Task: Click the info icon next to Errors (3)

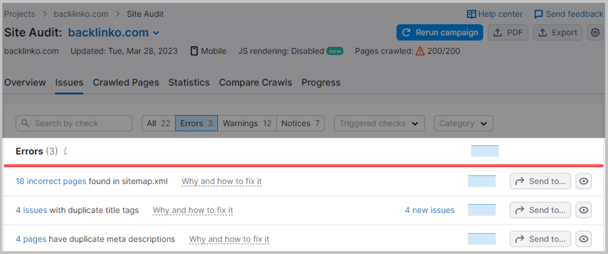Action: point(65,151)
